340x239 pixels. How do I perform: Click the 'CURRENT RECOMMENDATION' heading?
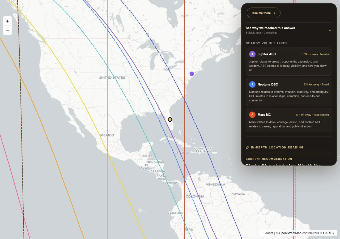pyautogui.click(x=269, y=159)
